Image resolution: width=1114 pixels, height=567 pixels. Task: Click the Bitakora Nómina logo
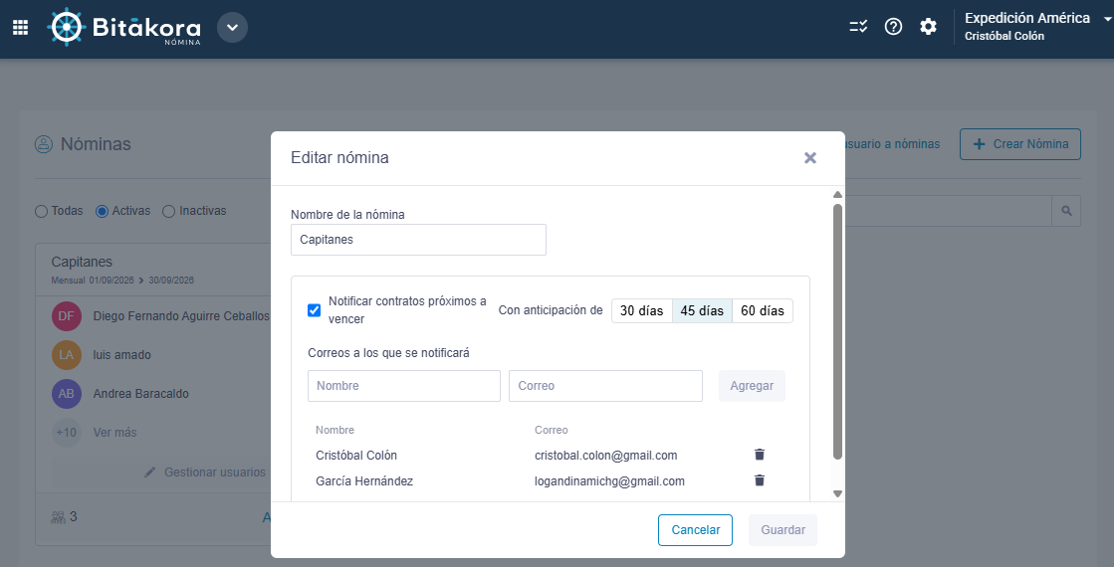(124, 28)
